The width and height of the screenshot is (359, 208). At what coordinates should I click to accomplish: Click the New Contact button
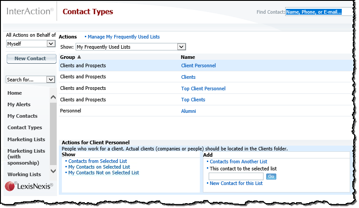[31, 59]
